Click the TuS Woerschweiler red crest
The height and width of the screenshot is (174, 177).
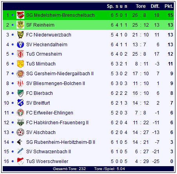[20, 161]
